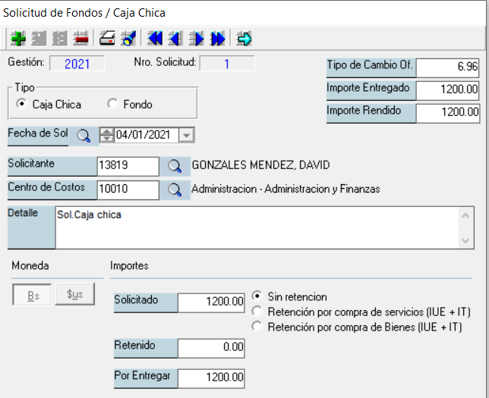Go to previous record arrow
This screenshot has width=489, height=398.
175,39
